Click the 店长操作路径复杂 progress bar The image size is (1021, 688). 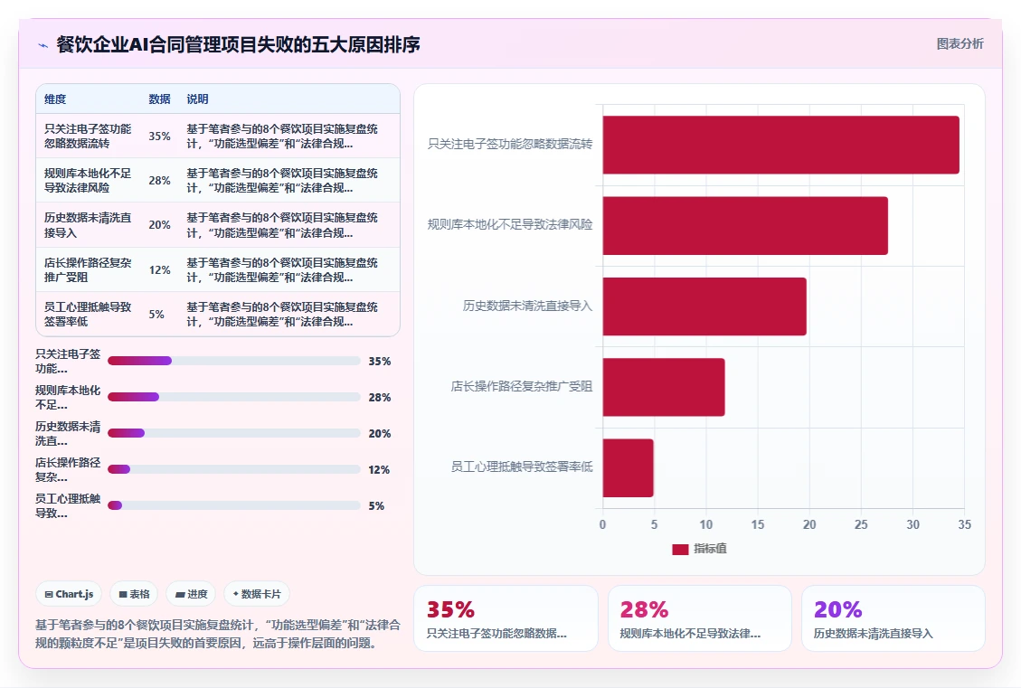pyautogui.click(x=233, y=469)
